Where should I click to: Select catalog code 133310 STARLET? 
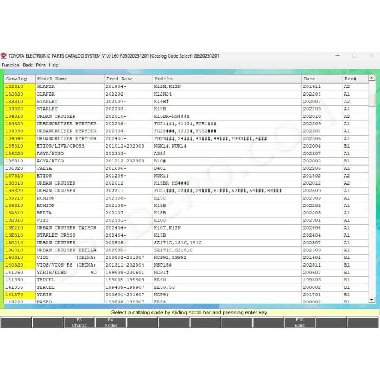point(20,102)
